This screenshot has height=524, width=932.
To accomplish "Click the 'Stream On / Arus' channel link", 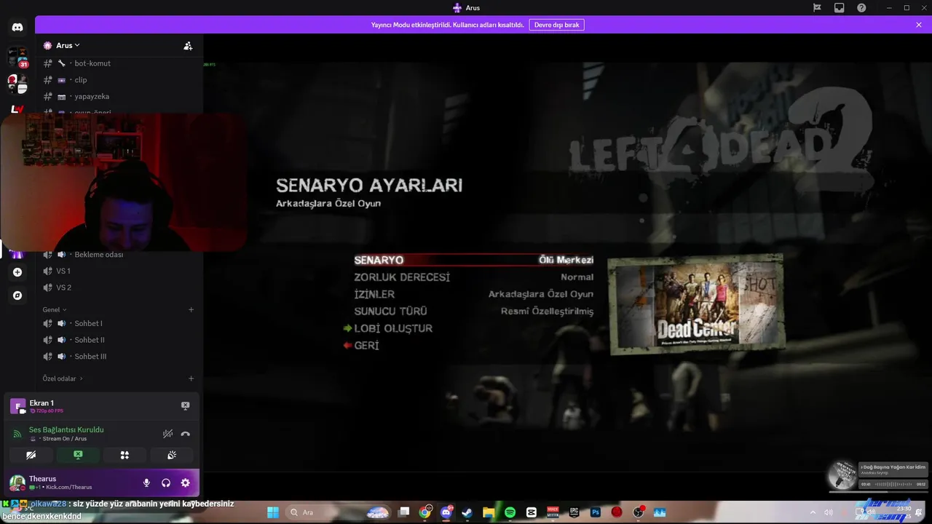I will coord(65,439).
